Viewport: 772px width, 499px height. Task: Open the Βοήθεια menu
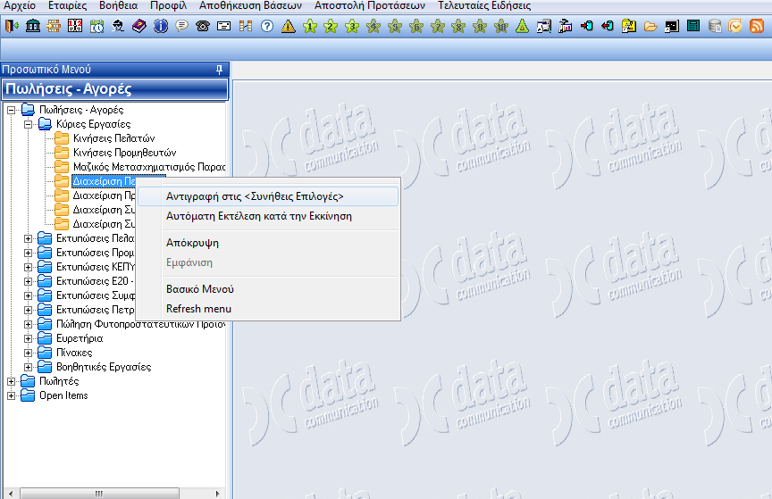click(118, 5)
